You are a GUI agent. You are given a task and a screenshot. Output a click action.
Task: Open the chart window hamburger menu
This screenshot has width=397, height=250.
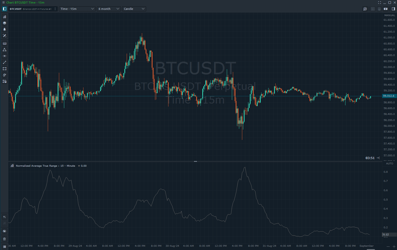[3, 3]
